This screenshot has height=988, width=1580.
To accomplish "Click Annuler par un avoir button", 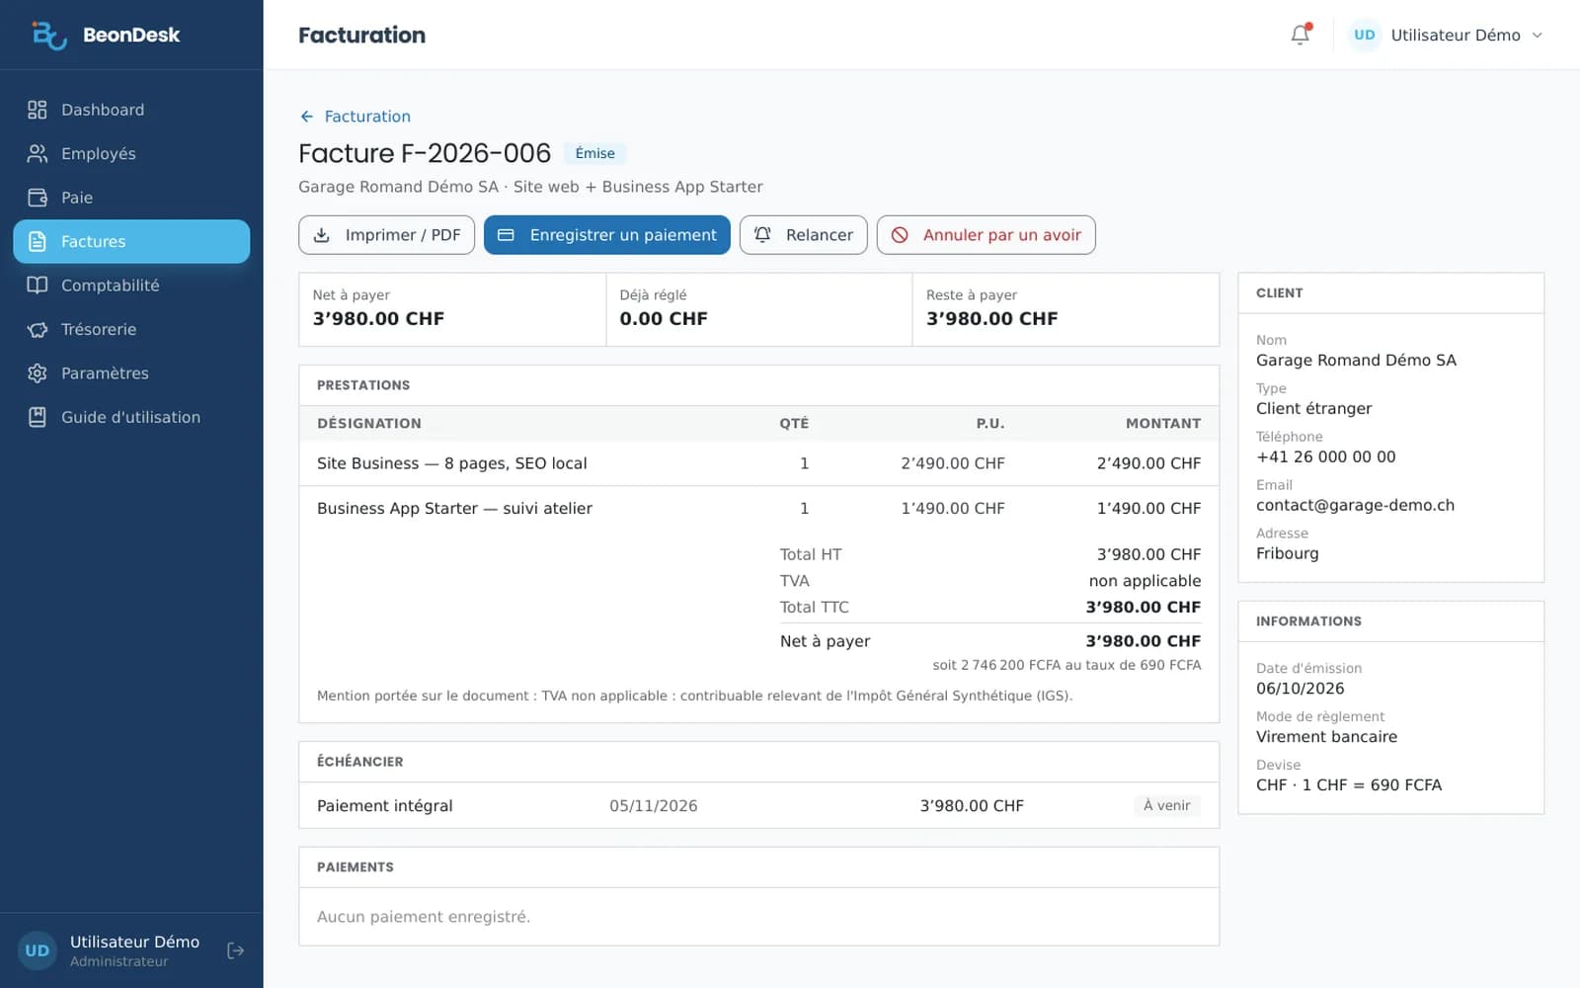I will pos(987,235).
